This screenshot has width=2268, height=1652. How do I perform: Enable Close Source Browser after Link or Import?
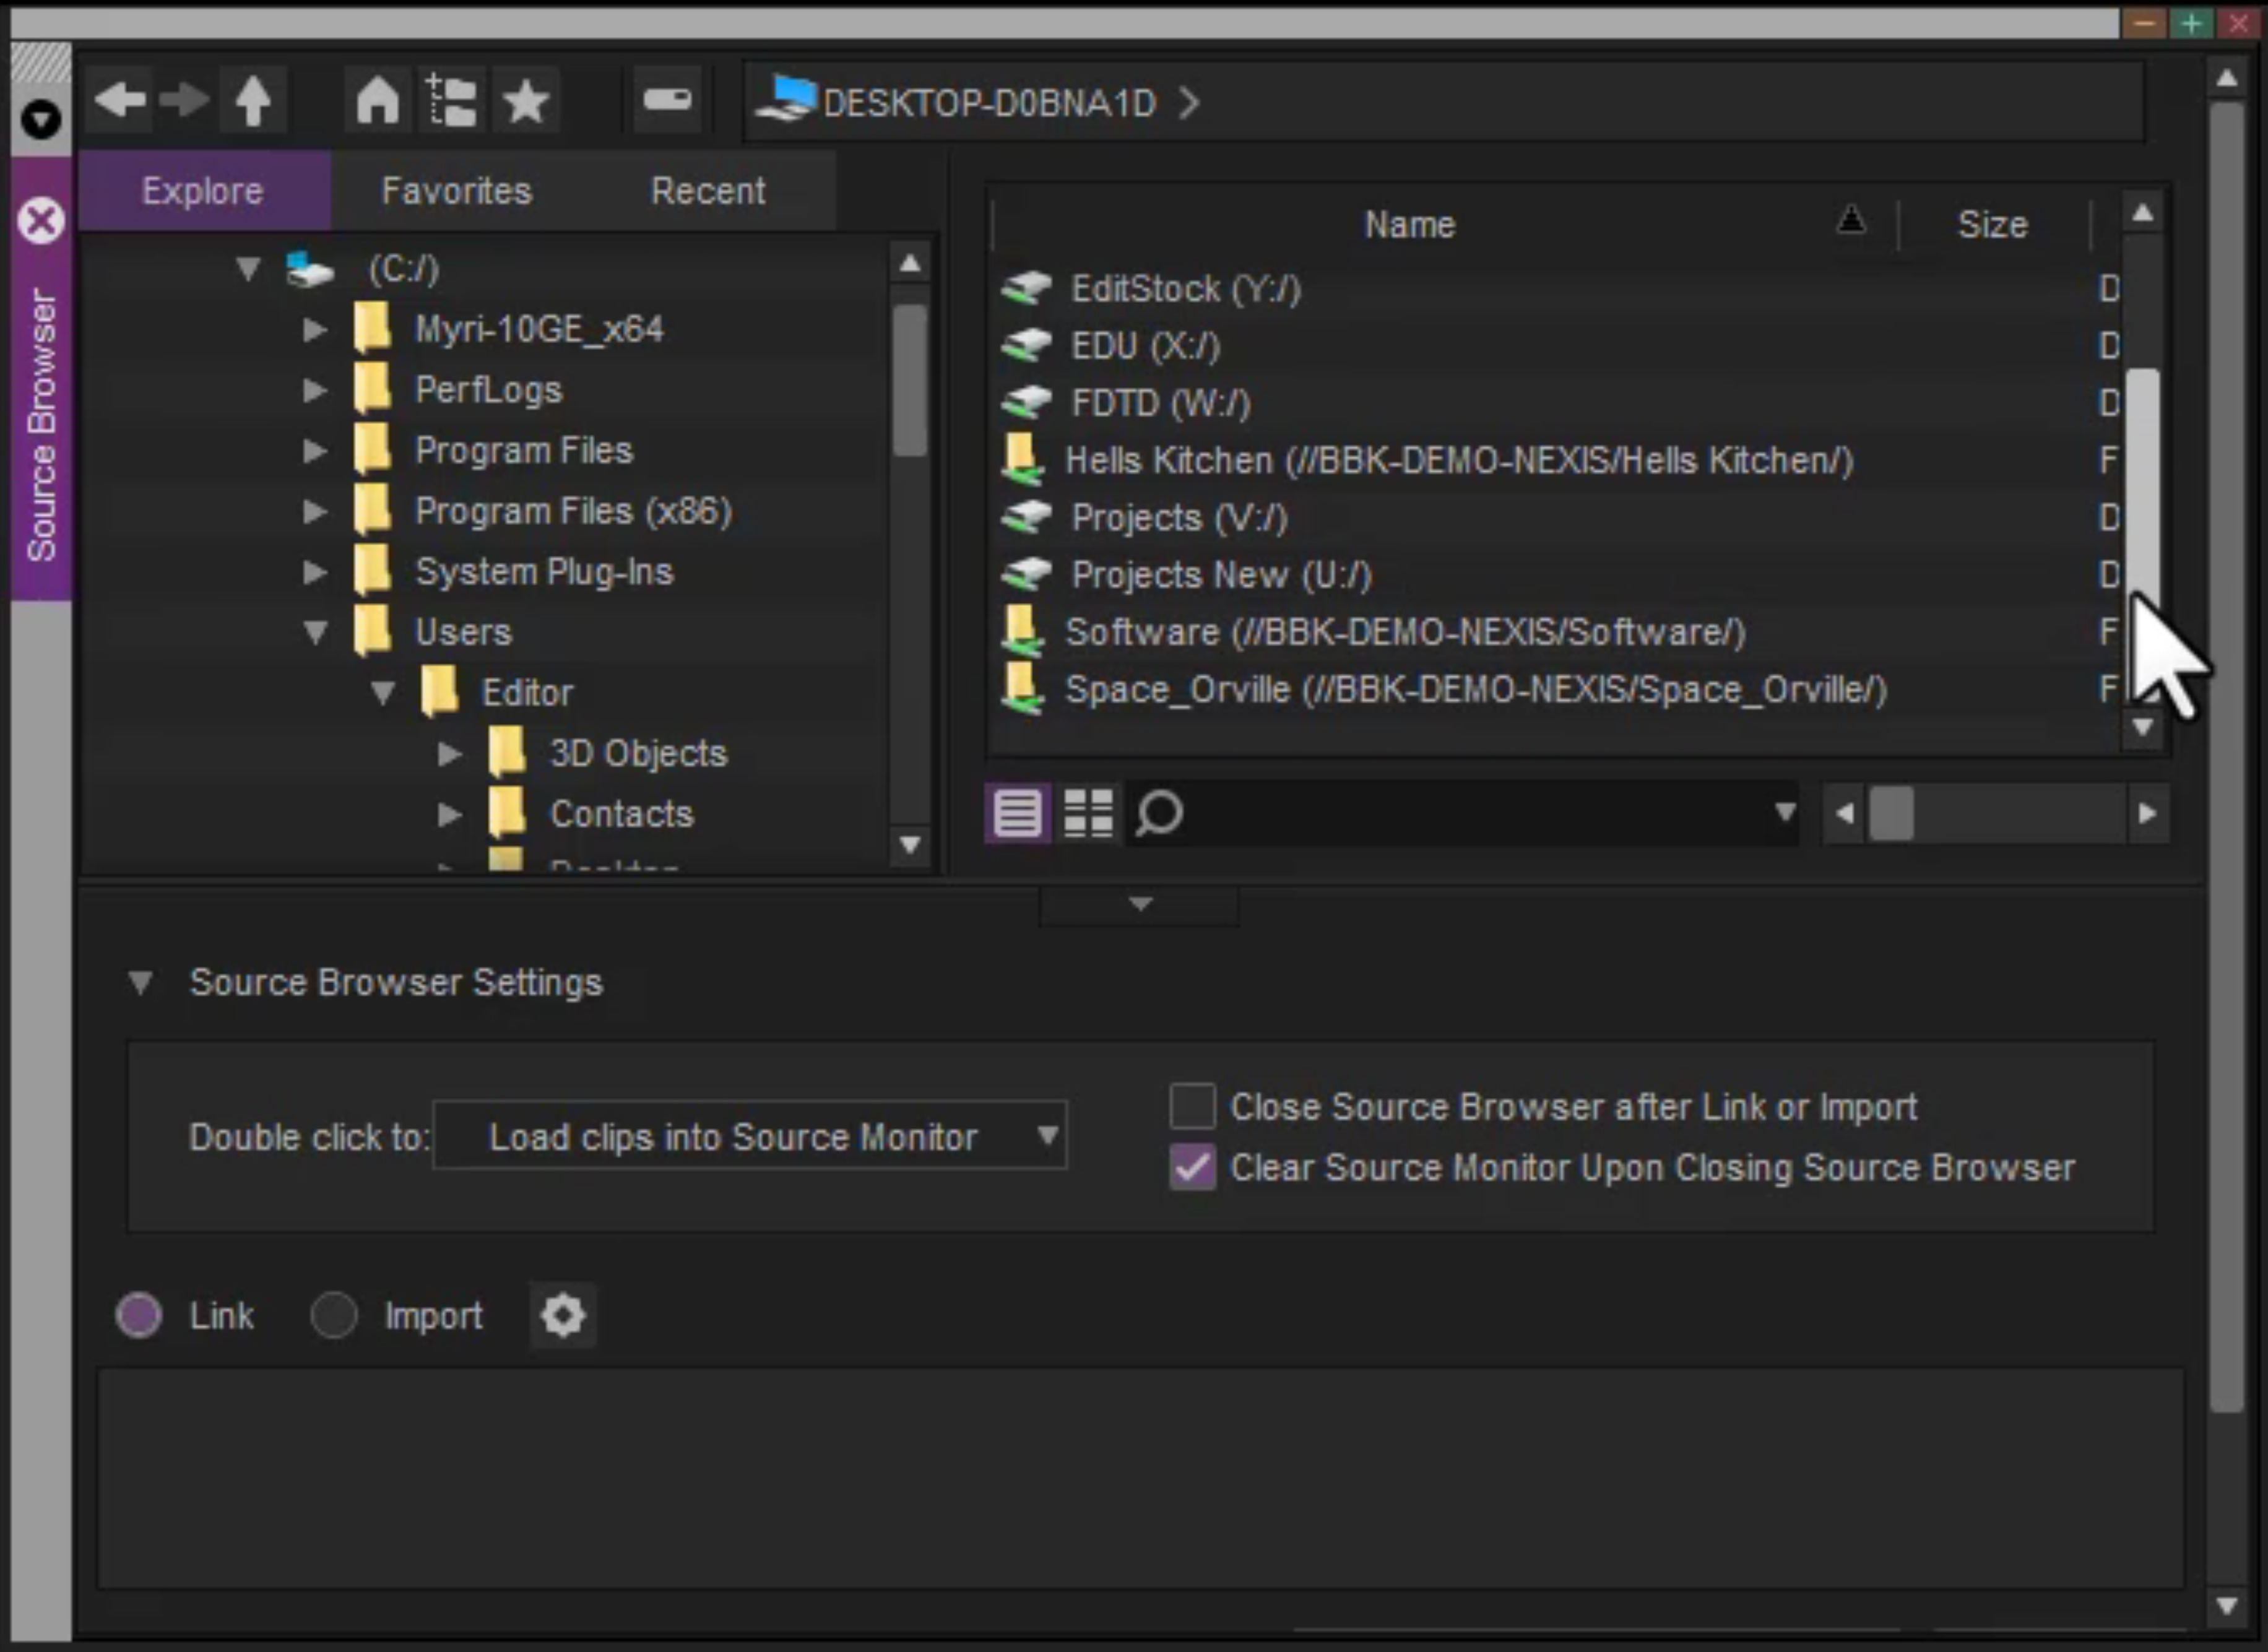(1192, 1105)
